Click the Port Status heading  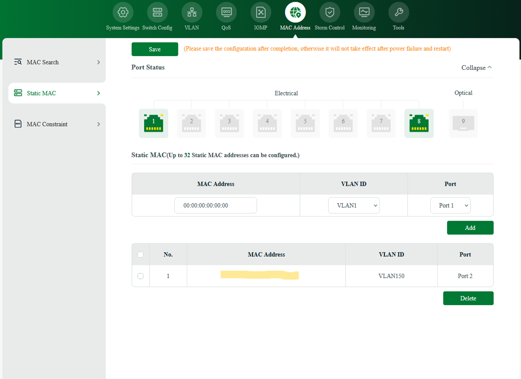point(148,67)
